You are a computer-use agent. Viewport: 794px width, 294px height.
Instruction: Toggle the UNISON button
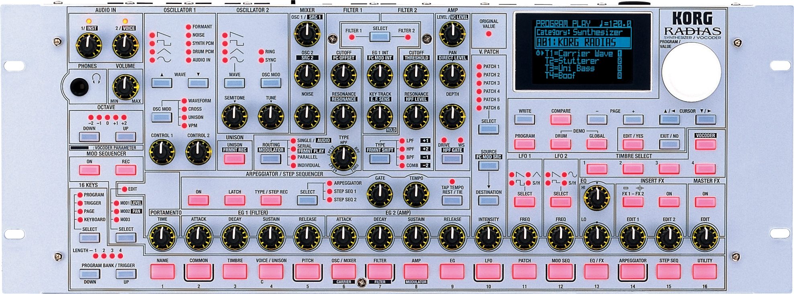click(235, 159)
